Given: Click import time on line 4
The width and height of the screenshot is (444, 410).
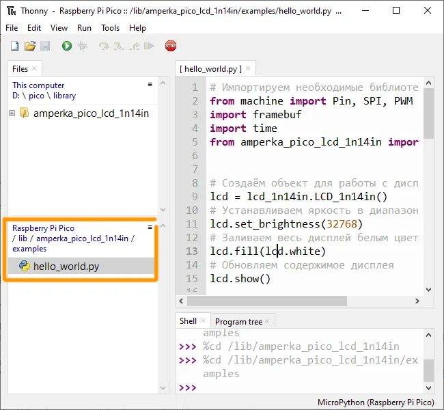Looking at the screenshot, I should (x=244, y=128).
